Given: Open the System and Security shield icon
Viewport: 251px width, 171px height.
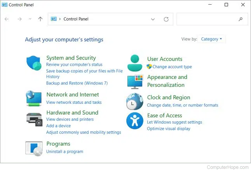Looking at the screenshot, I should coord(34,63).
